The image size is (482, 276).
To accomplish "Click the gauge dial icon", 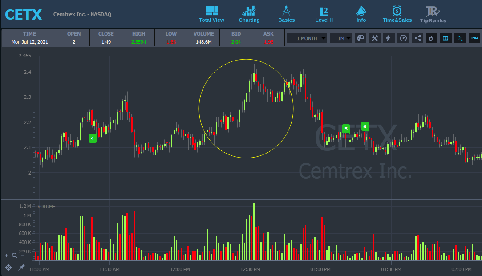I will coord(403,38).
